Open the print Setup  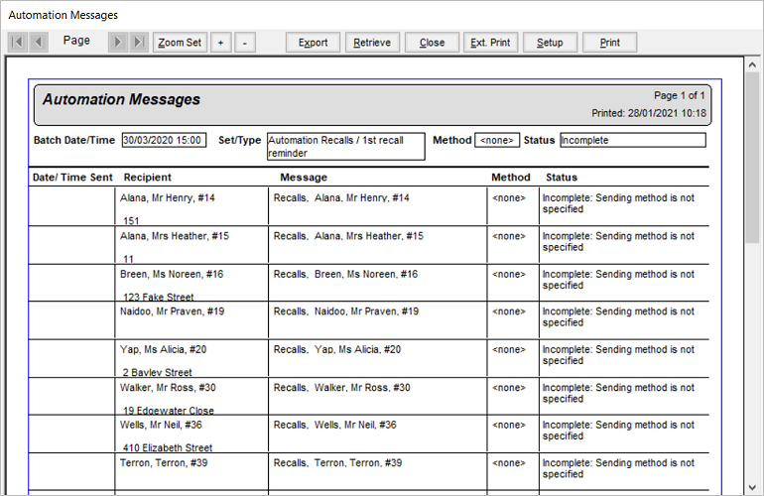pos(550,43)
